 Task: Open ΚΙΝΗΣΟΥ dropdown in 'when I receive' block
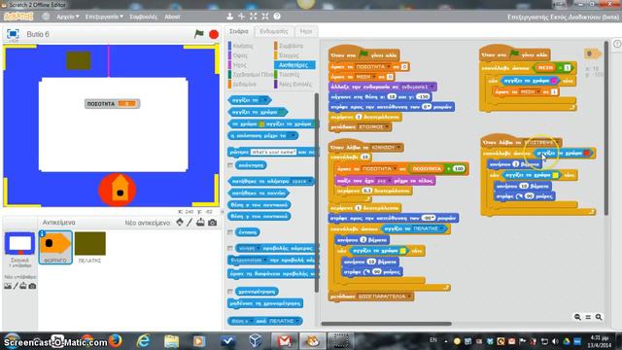click(x=386, y=147)
